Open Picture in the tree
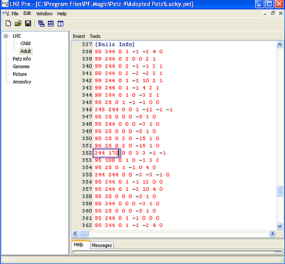The width and height of the screenshot is (285, 264). [x=20, y=74]
